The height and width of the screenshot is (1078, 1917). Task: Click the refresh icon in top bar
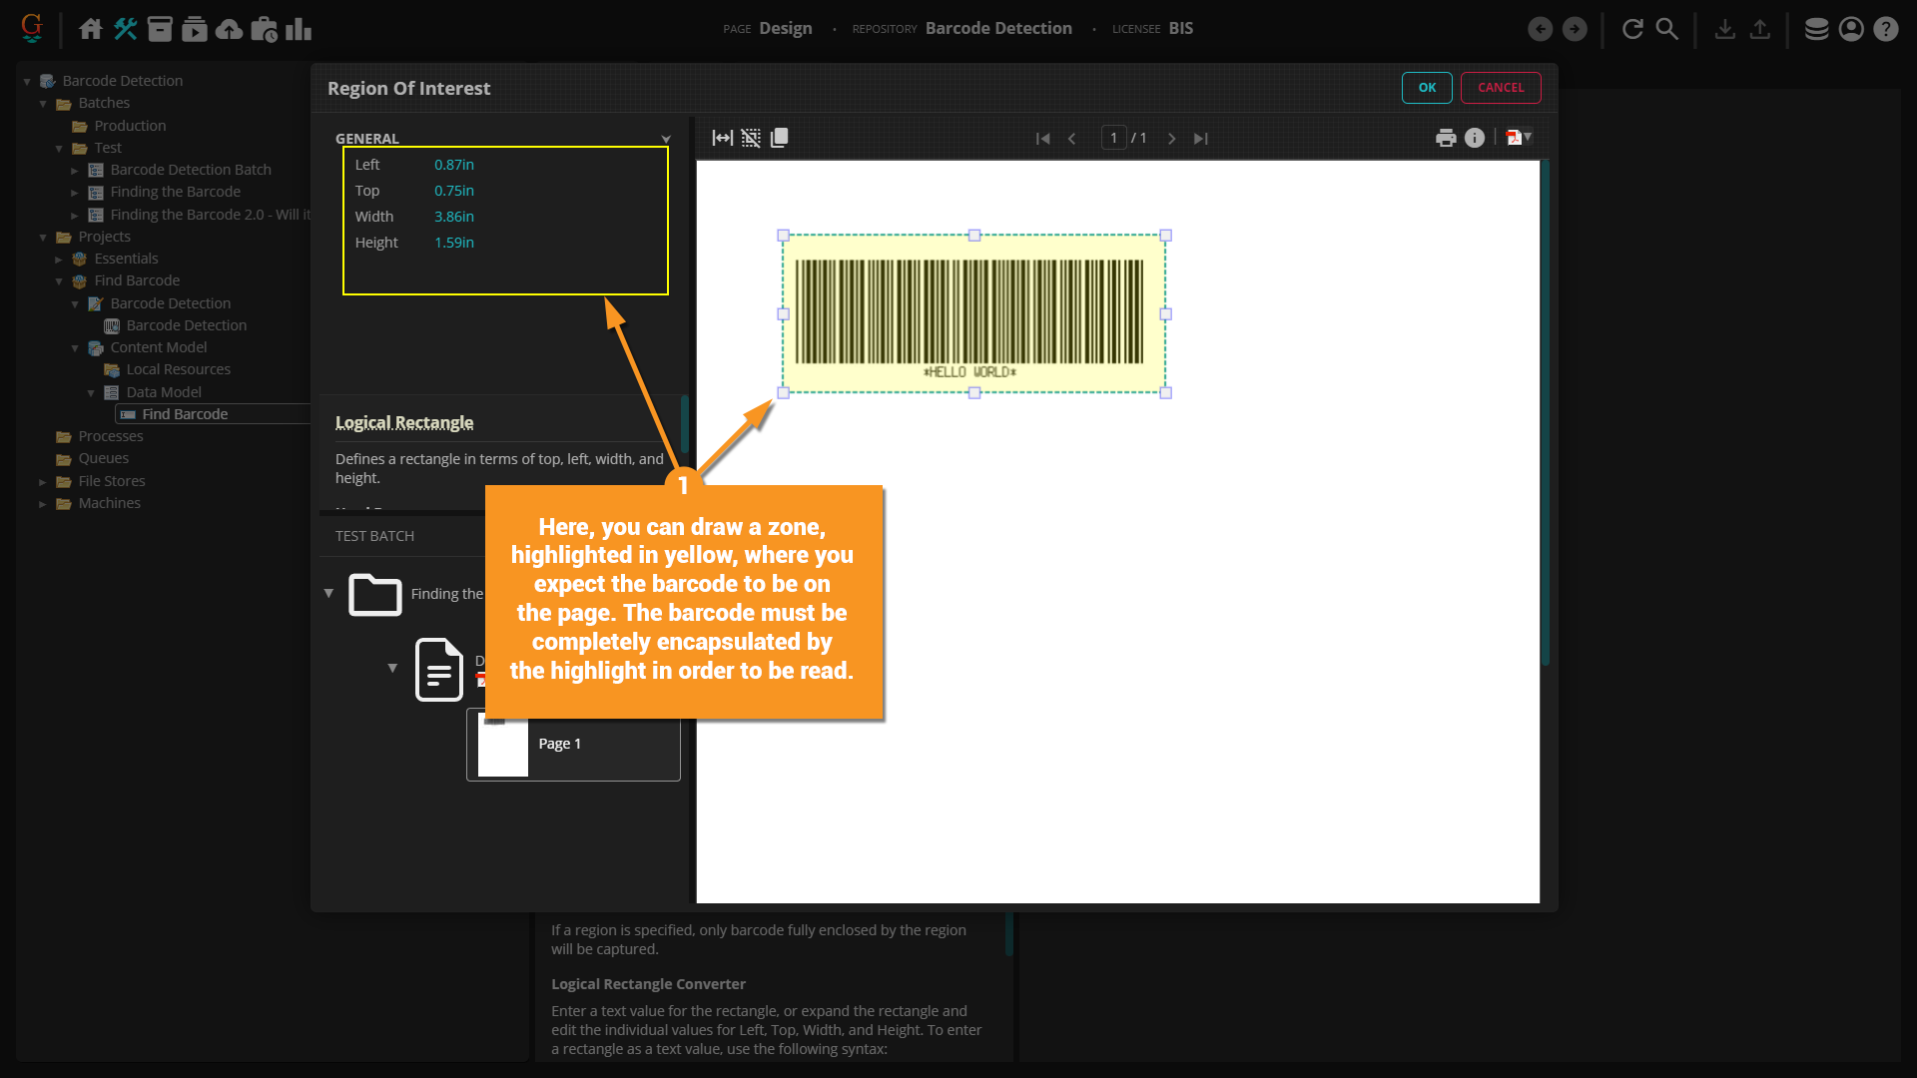[x=1632, y=29]
